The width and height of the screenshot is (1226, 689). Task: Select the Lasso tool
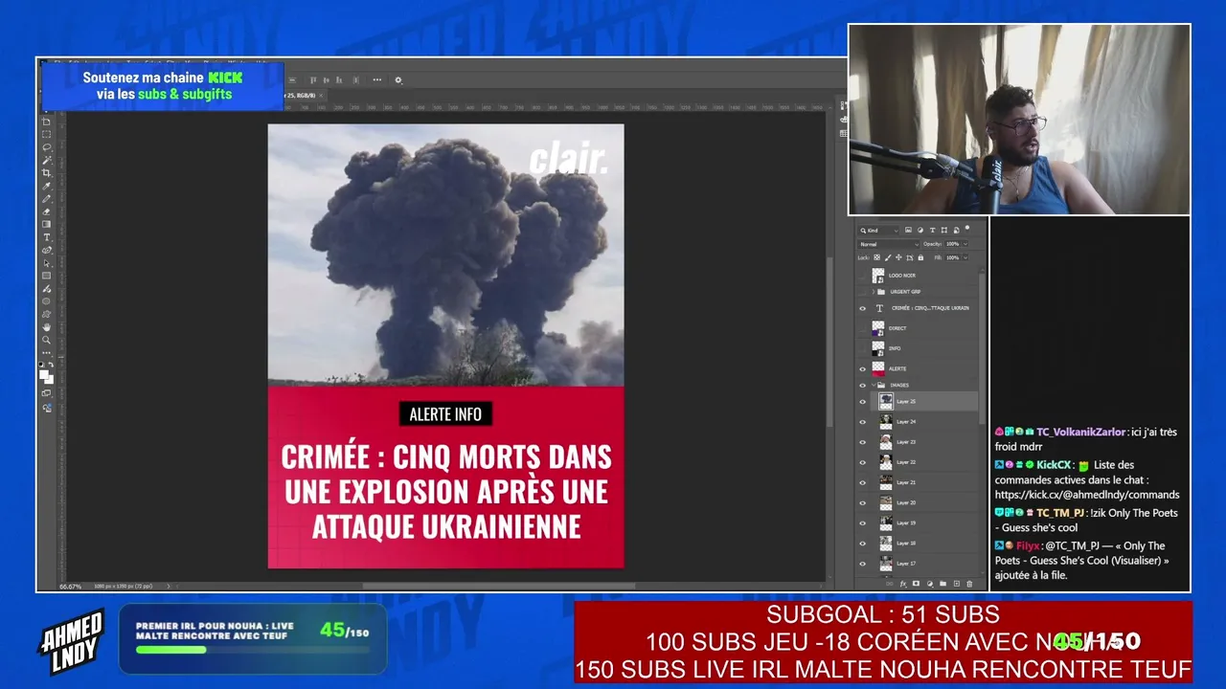coord(46,147)
